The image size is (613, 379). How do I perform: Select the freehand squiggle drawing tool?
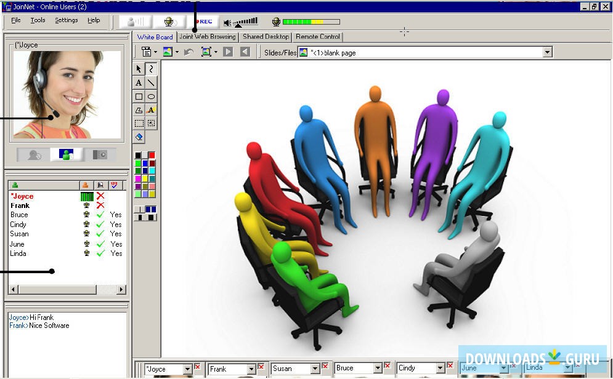click(152, 69)
